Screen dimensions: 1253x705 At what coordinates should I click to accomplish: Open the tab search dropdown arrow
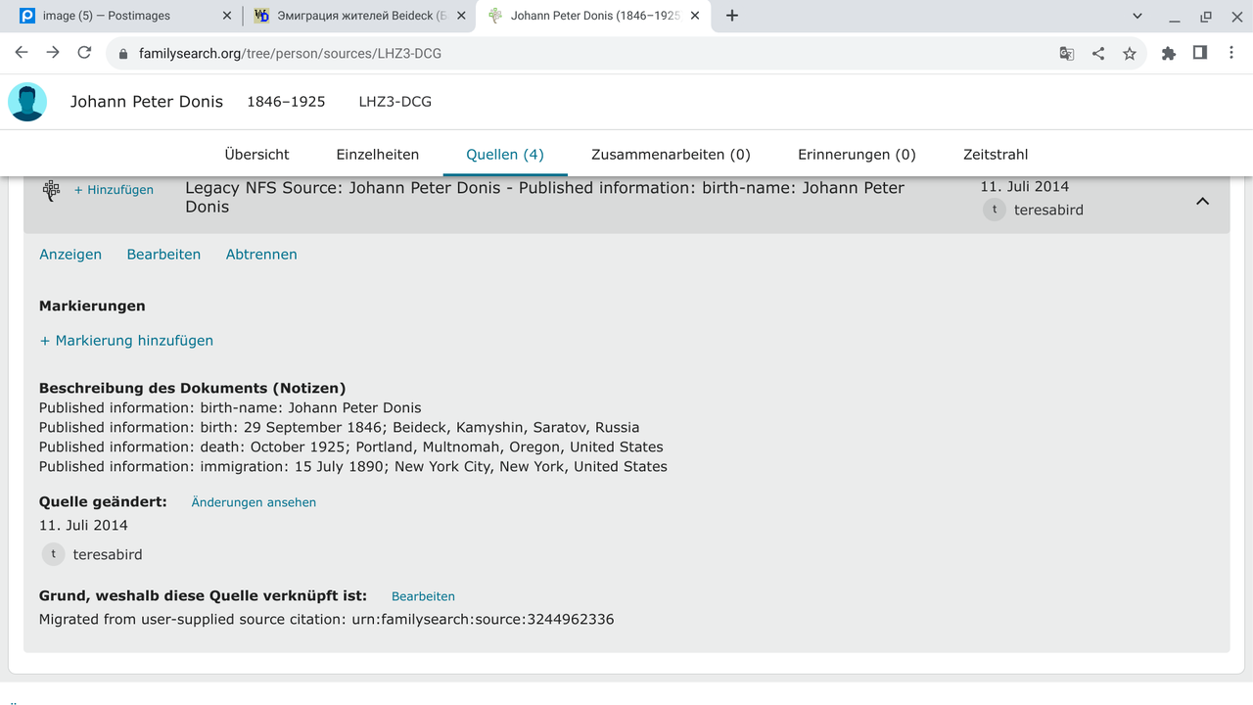1137,16
